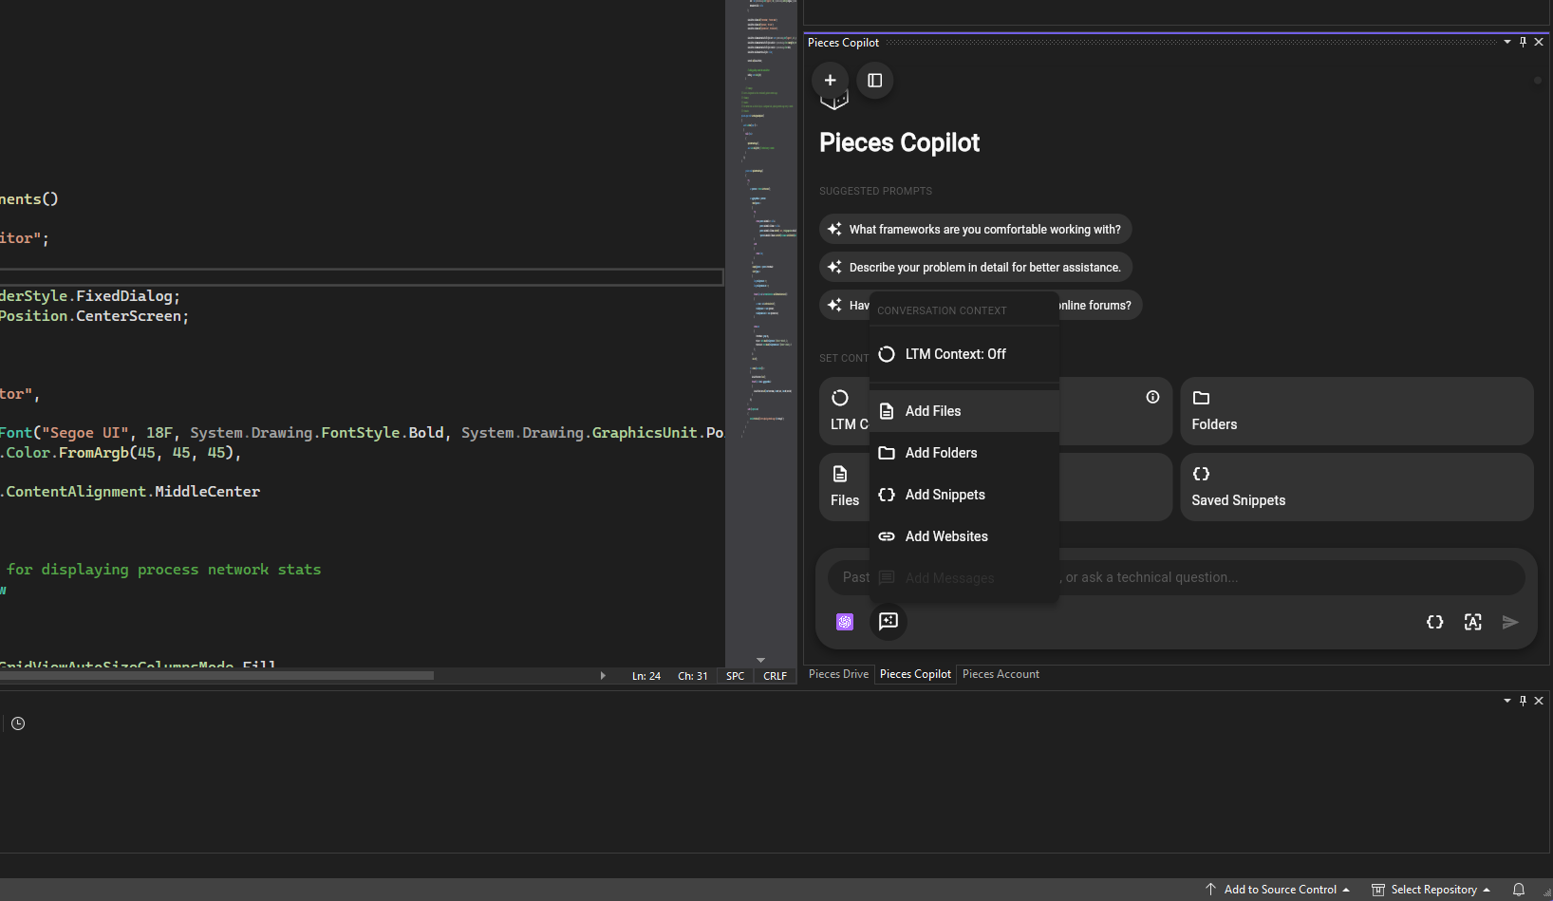
Task: Start a new chat with plus icon
Action: tap(830, 81)
